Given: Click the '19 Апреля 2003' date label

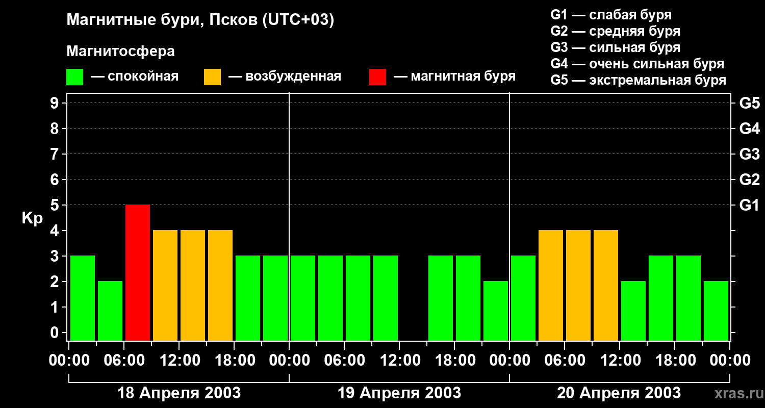Looking at the screenshot, I should [x=399, y=393].
